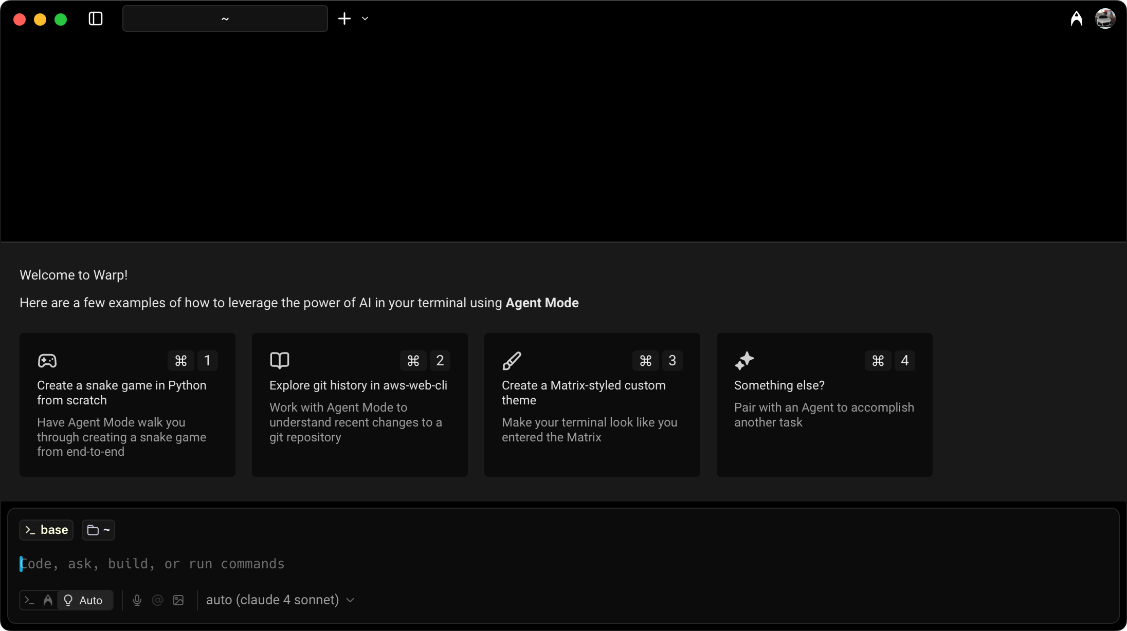1127x631 pixels.
Task: Attach an image with picture icon
Action: coord(178,600)
